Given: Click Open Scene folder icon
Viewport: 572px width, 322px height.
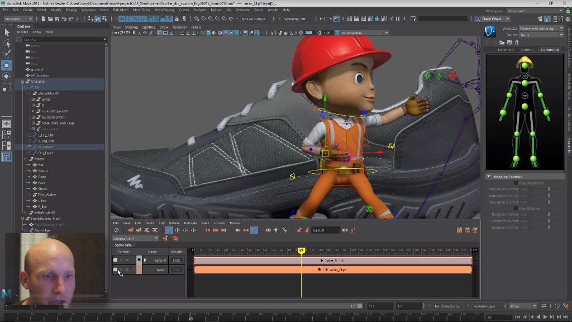Looking at the screenshot, I should tap(50, 18).
